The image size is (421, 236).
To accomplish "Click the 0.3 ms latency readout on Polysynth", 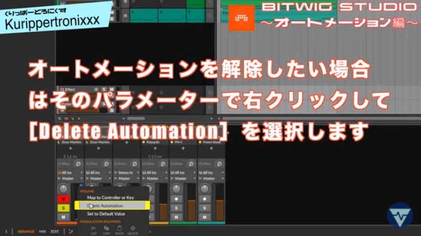I will pyautogui.click(x=155, y=156).
